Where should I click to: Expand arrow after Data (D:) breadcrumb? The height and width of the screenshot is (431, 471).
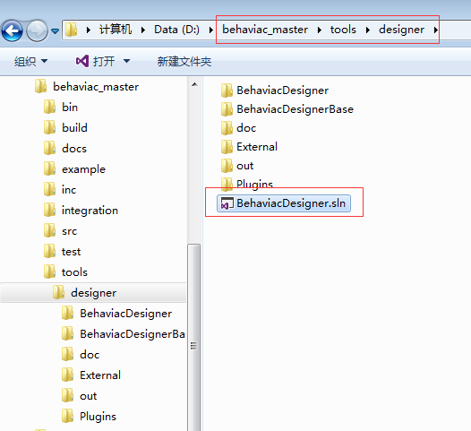[x=210, y=30]
